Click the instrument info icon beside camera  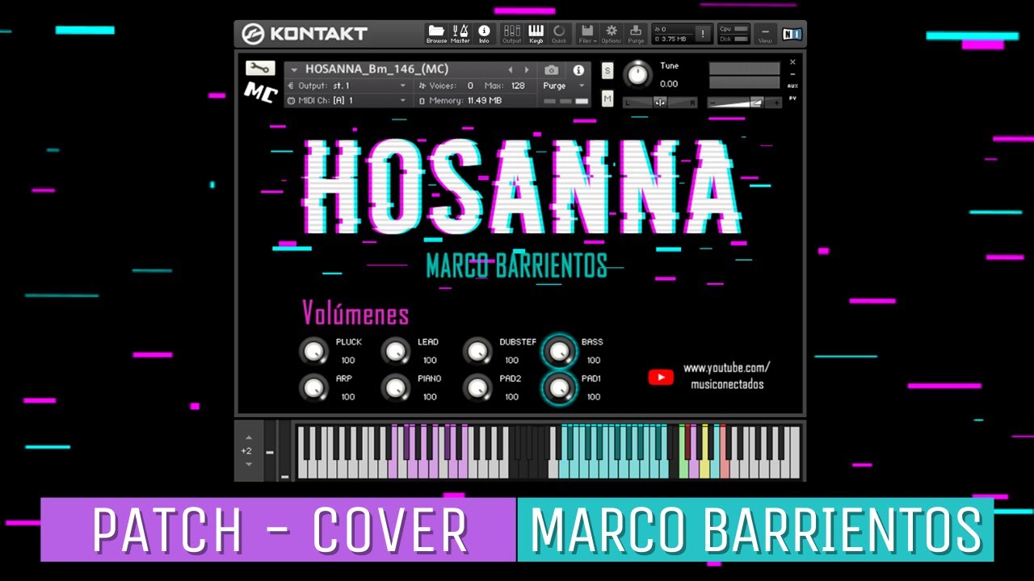pyautogui.click(x=578, y=70)
